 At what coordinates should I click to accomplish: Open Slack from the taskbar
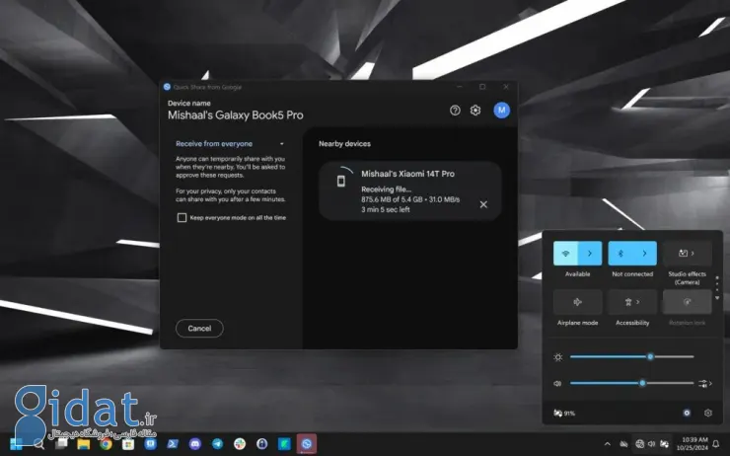coord(240,444)
